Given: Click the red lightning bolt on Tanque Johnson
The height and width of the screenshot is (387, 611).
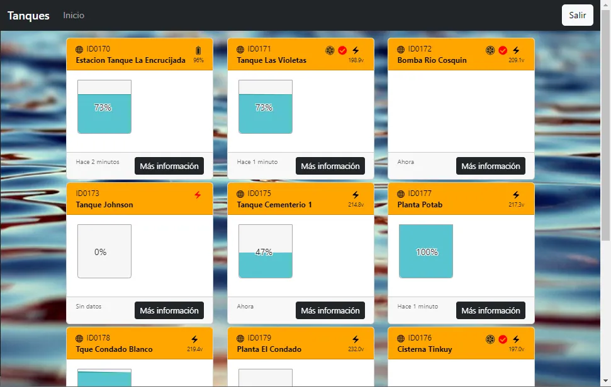Looking at the screenshot, I should [x=198, y=195].
